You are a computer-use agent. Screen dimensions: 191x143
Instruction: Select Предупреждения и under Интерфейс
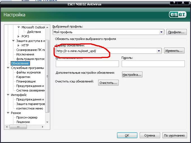tap(30, 99)
